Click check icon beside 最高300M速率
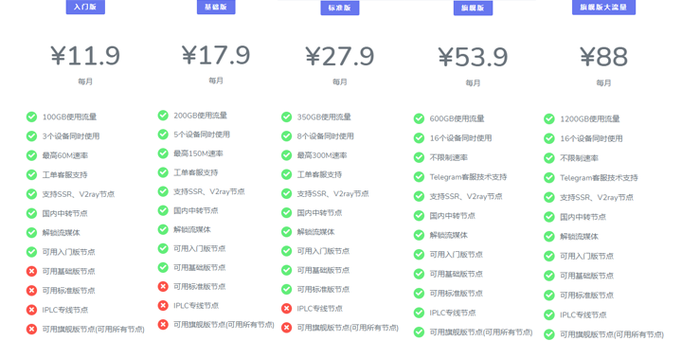 click(287, 155)
